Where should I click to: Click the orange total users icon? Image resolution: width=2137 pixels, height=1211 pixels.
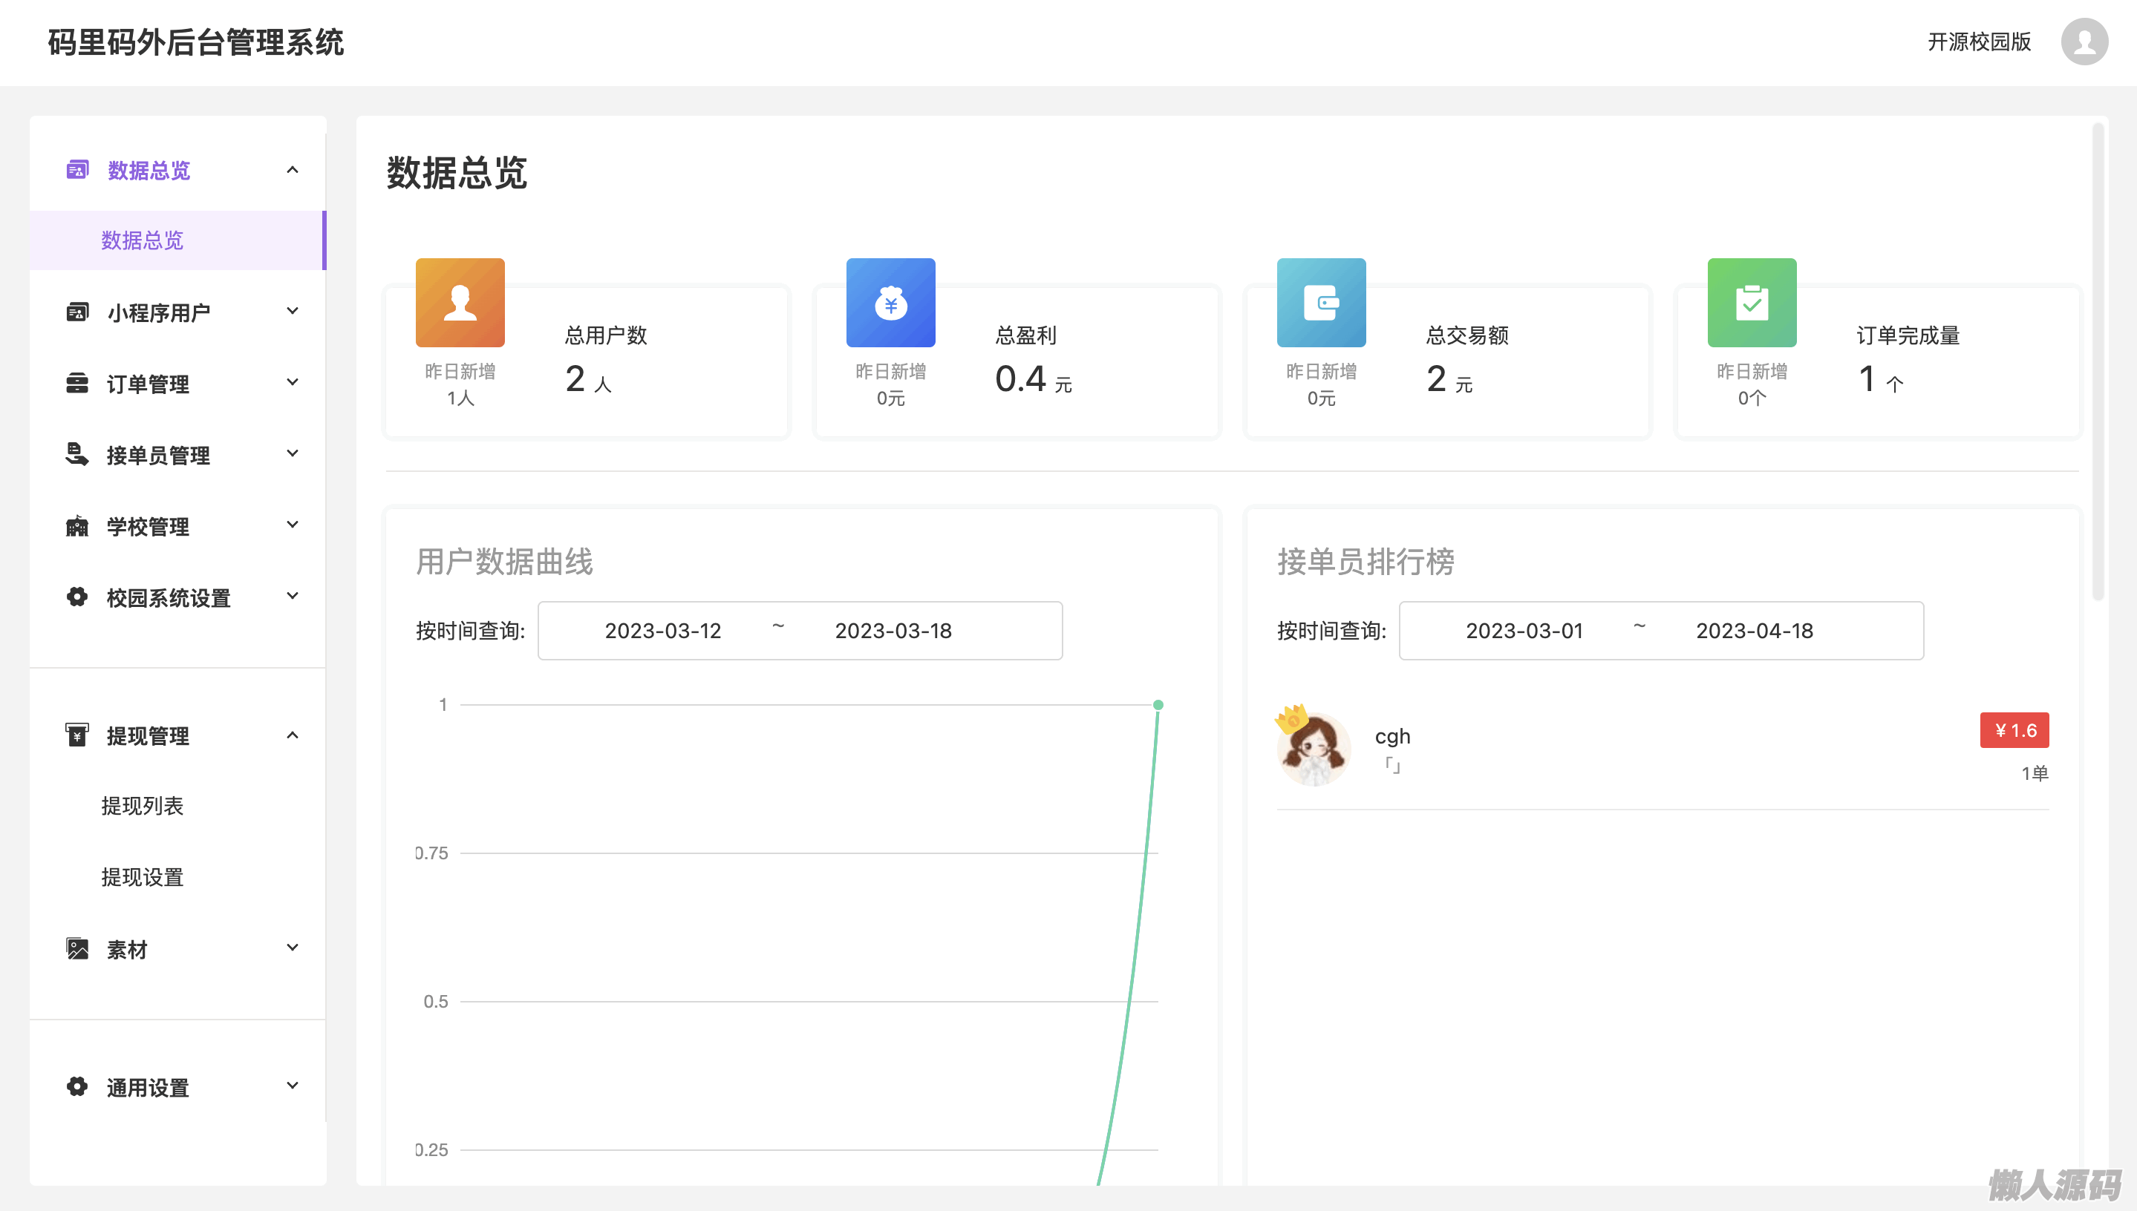[460, 302]
